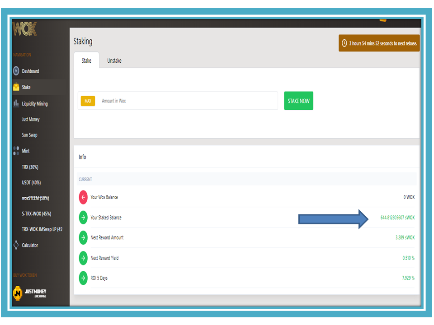
Task: Select TRX (30%) mint option
Action: click(30, 167)
